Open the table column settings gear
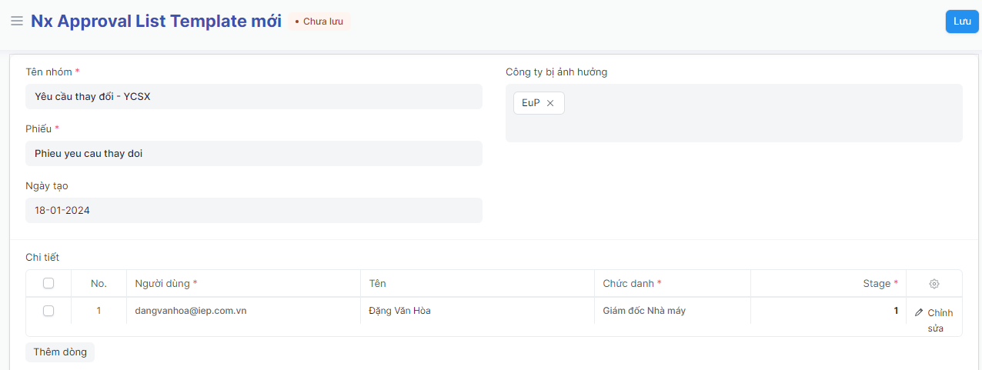The image size is (982, 370). [934, 284]
